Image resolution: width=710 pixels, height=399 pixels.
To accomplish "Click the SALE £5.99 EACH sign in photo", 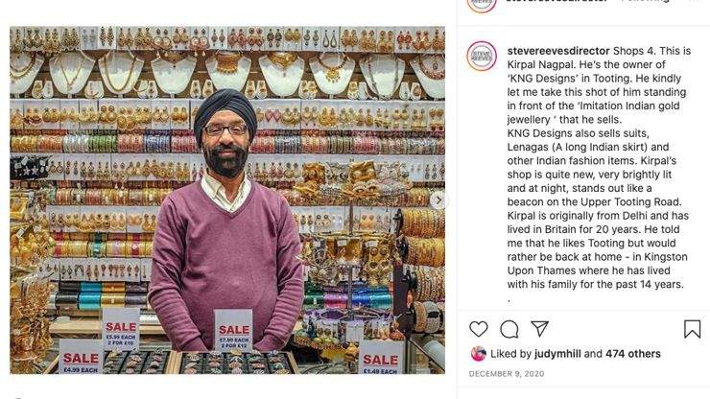I will pos(121,329).
